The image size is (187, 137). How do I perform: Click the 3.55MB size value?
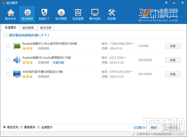(143, 46)
